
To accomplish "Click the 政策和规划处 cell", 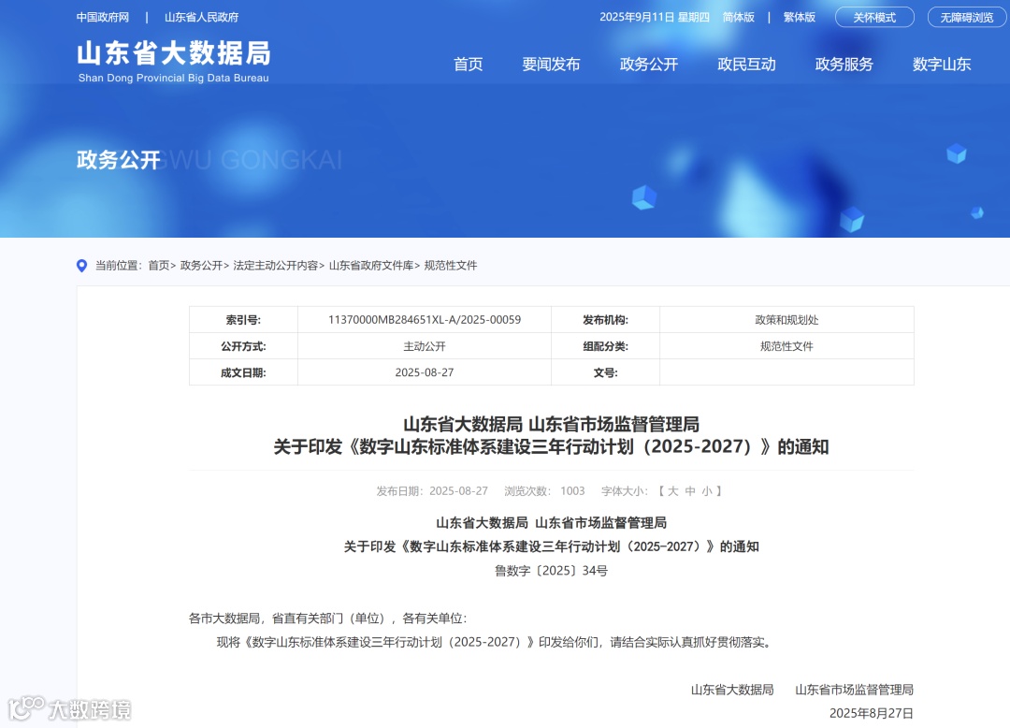I will [x=786, y=319].
